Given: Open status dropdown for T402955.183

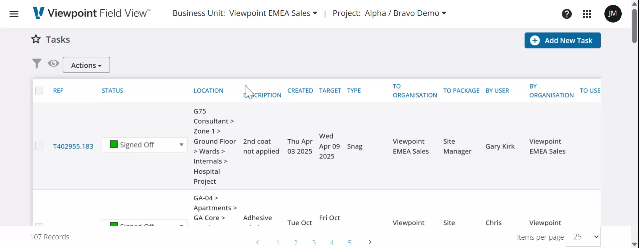Looking at the screenshot, I should (x=144, y=145).
